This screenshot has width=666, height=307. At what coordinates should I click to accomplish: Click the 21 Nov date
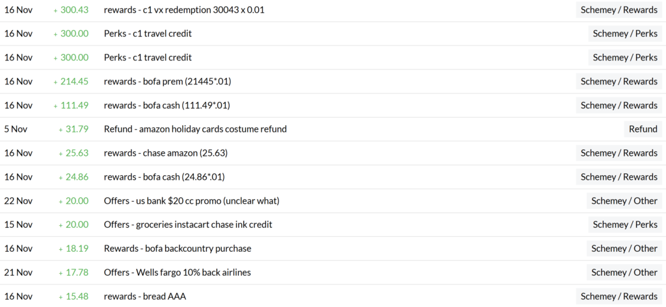[x=18, y=272]
